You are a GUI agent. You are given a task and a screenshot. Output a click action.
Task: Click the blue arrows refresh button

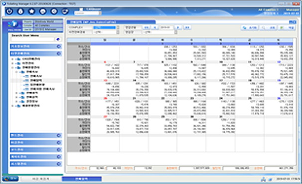(249, 28)
